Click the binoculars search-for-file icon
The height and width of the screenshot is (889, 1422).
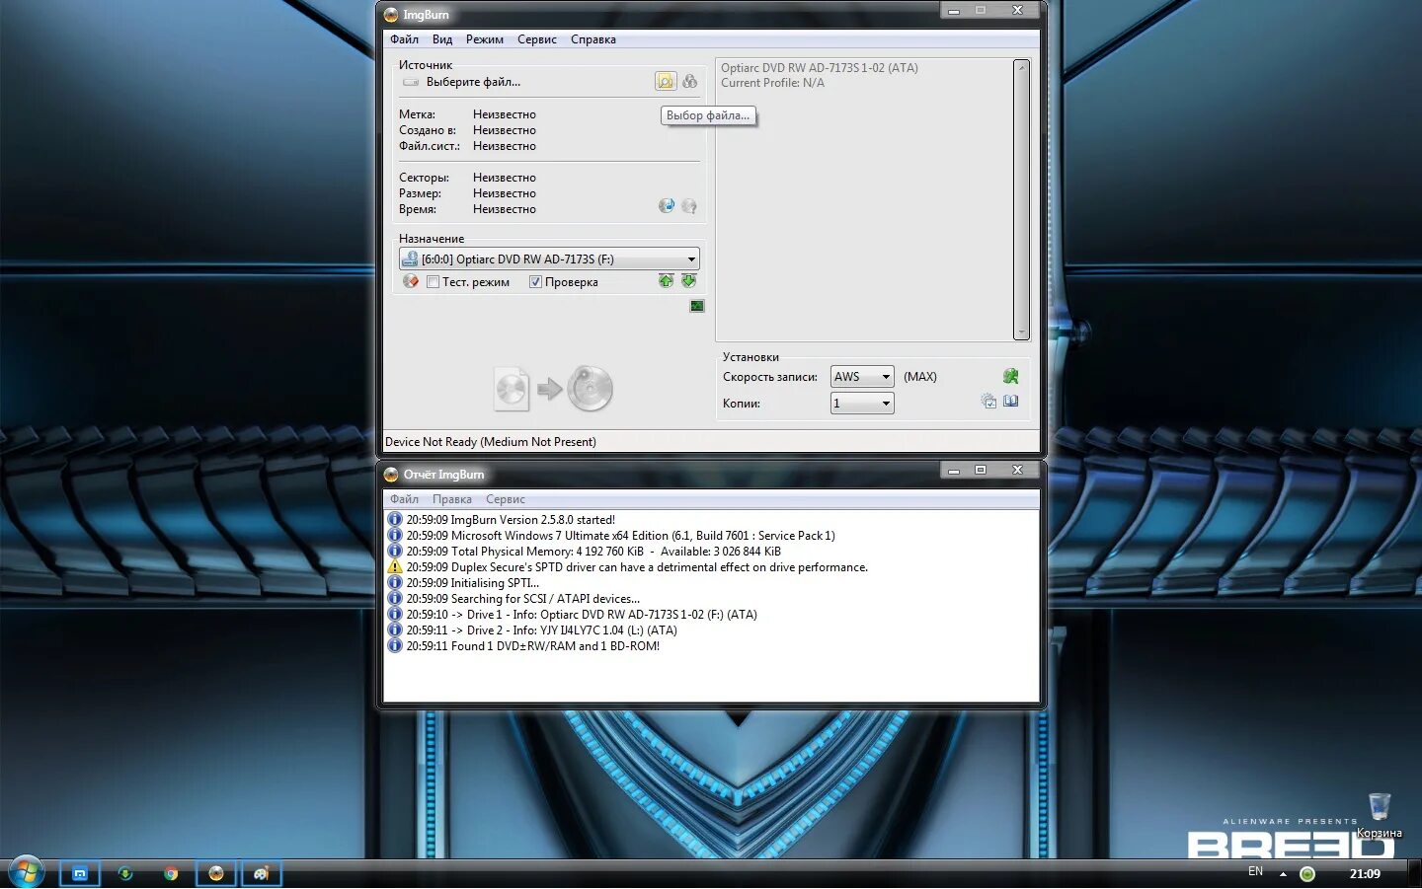coord(689,82)
